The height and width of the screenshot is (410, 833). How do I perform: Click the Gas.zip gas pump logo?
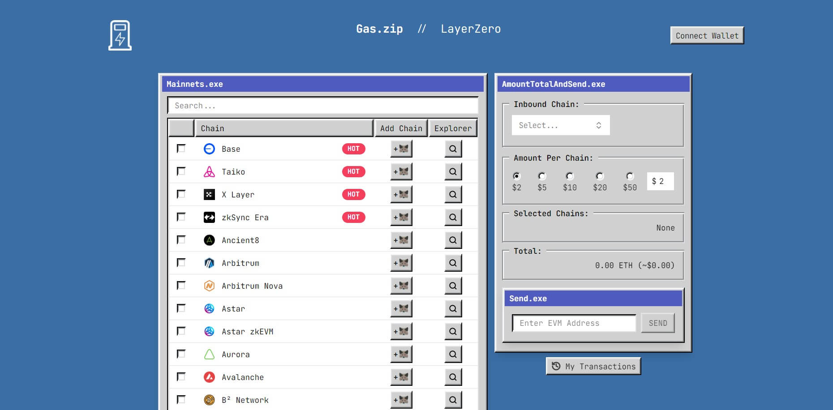tap(120, 35)
